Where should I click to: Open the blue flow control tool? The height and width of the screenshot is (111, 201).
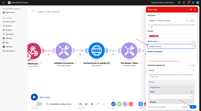coord(113,104)
